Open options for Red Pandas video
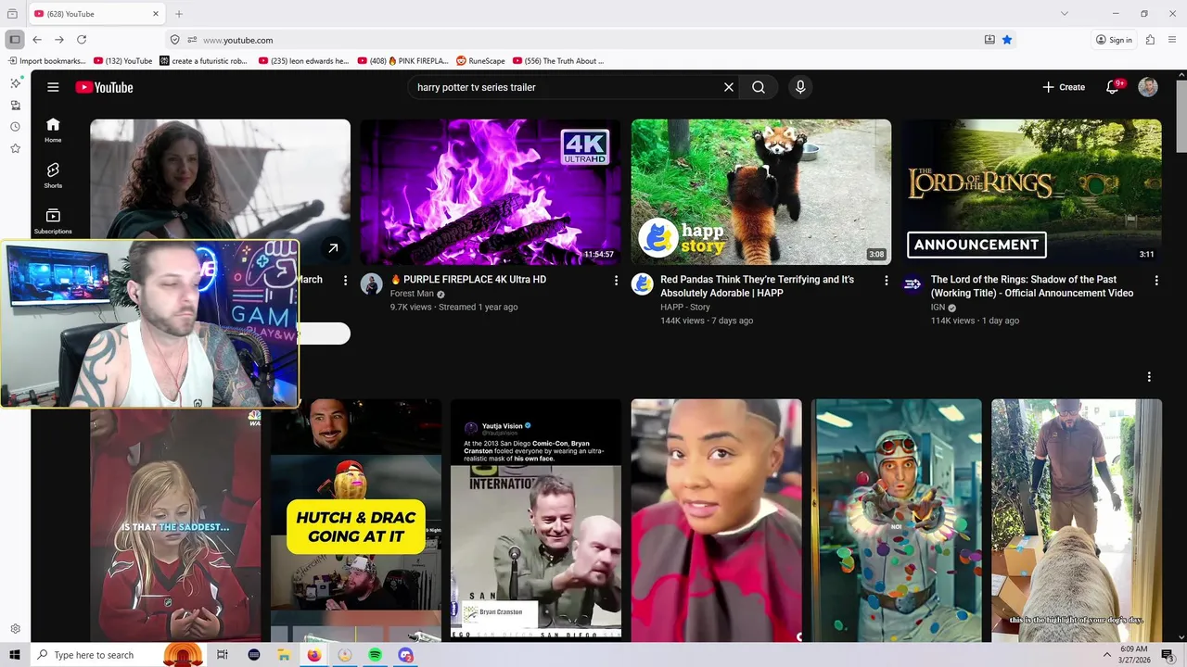 click(886, 280)
